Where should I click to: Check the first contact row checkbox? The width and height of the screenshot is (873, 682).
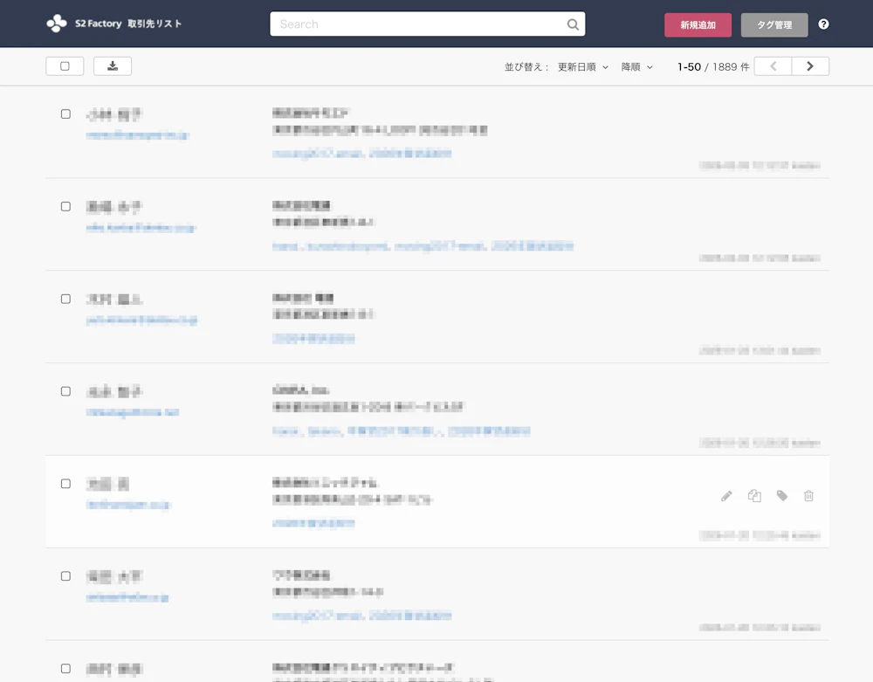point(65,114)
